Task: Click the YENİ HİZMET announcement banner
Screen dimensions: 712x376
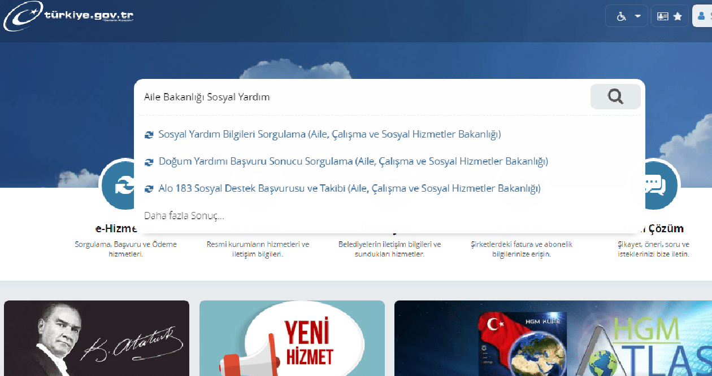Action: (292, 337)
